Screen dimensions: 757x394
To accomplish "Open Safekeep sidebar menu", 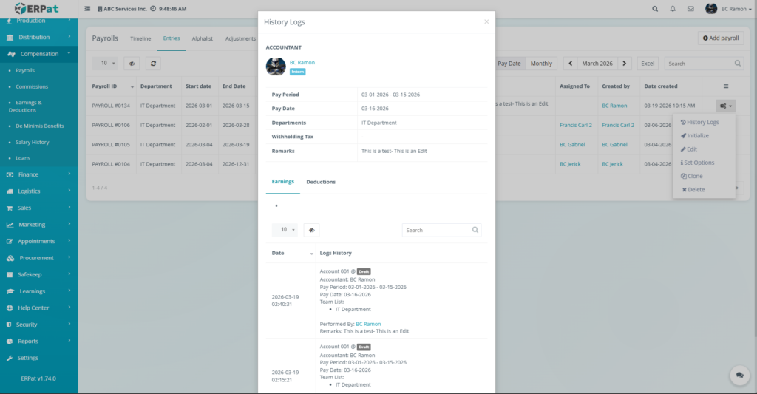I will tap(39, 274).
